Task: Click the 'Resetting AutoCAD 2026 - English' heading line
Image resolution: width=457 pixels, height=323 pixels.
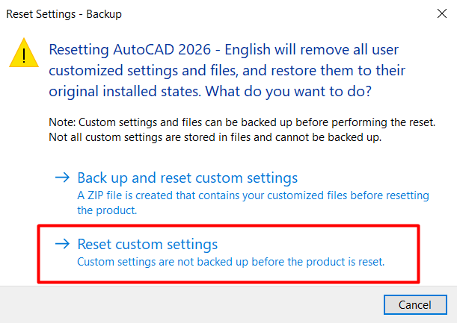Action: [x=221, y=50]
